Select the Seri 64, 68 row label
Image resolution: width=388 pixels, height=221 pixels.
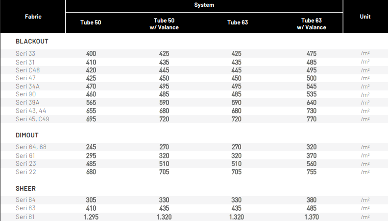tap(31, 147)
